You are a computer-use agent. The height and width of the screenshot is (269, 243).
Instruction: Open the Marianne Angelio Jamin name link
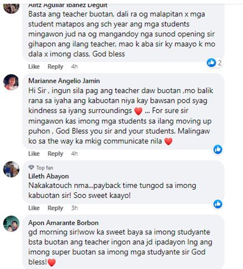coord(64,81)
